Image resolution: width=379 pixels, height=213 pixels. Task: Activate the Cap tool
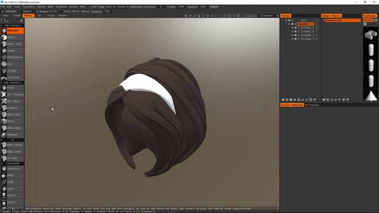point(12,64)
